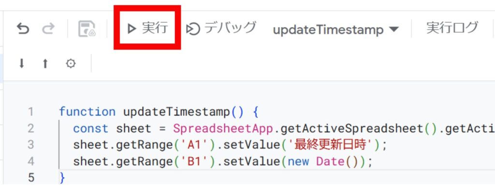
Task: Set a breakpoint on line number 4
Action: pos(30,161)
